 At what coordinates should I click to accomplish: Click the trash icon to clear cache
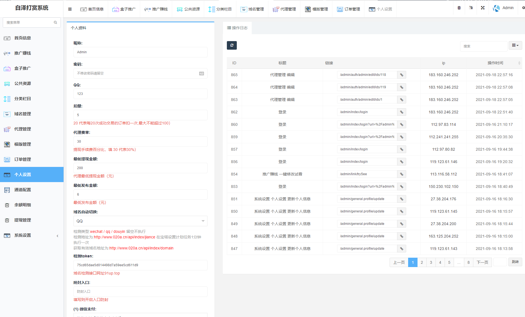[x=459, y=8]
